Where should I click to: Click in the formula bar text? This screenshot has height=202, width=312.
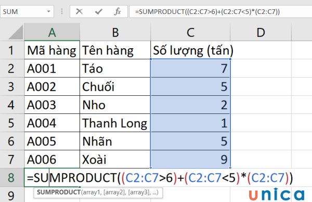coord(207,12)
